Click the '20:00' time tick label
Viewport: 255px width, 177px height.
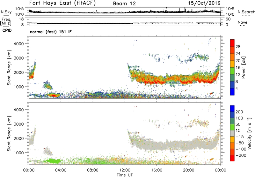(188, 170)
